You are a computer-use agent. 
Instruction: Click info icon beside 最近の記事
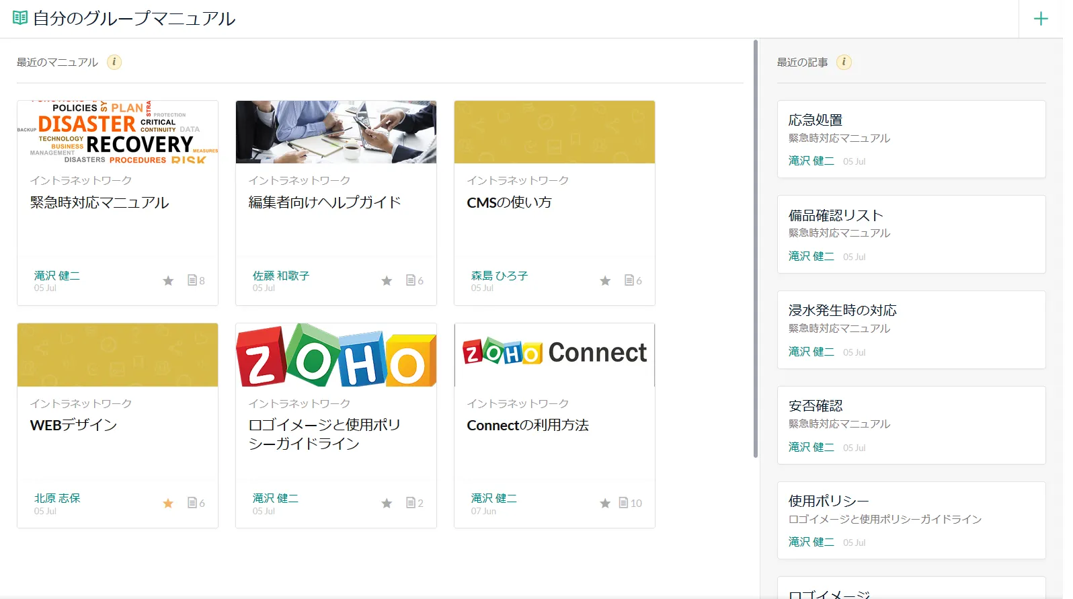tap(844, 62)
